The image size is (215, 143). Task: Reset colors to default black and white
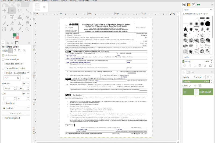[14, 38]
